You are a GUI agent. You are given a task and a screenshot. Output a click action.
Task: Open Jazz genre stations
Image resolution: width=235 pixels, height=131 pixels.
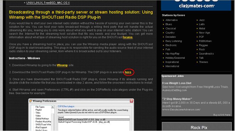202,20
